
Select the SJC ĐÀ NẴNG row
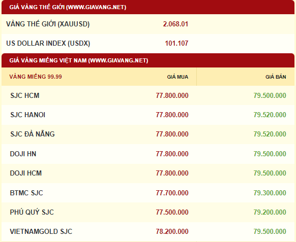pos(148,134)
